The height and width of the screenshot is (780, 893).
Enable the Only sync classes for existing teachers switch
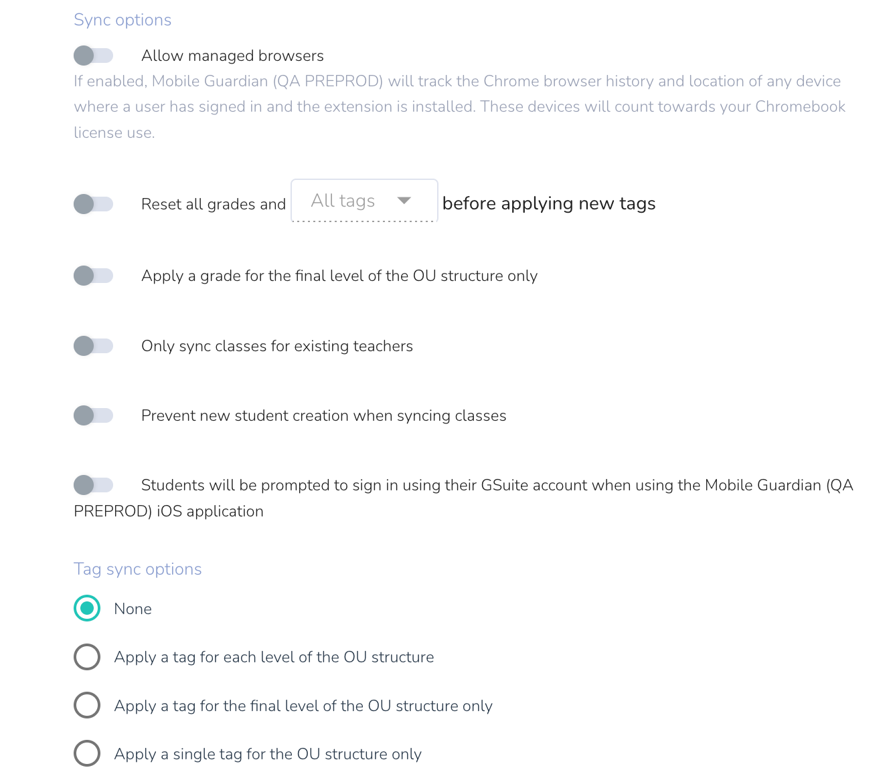[93, 346]
